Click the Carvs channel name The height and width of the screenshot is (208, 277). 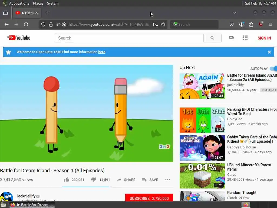(232, 175)
